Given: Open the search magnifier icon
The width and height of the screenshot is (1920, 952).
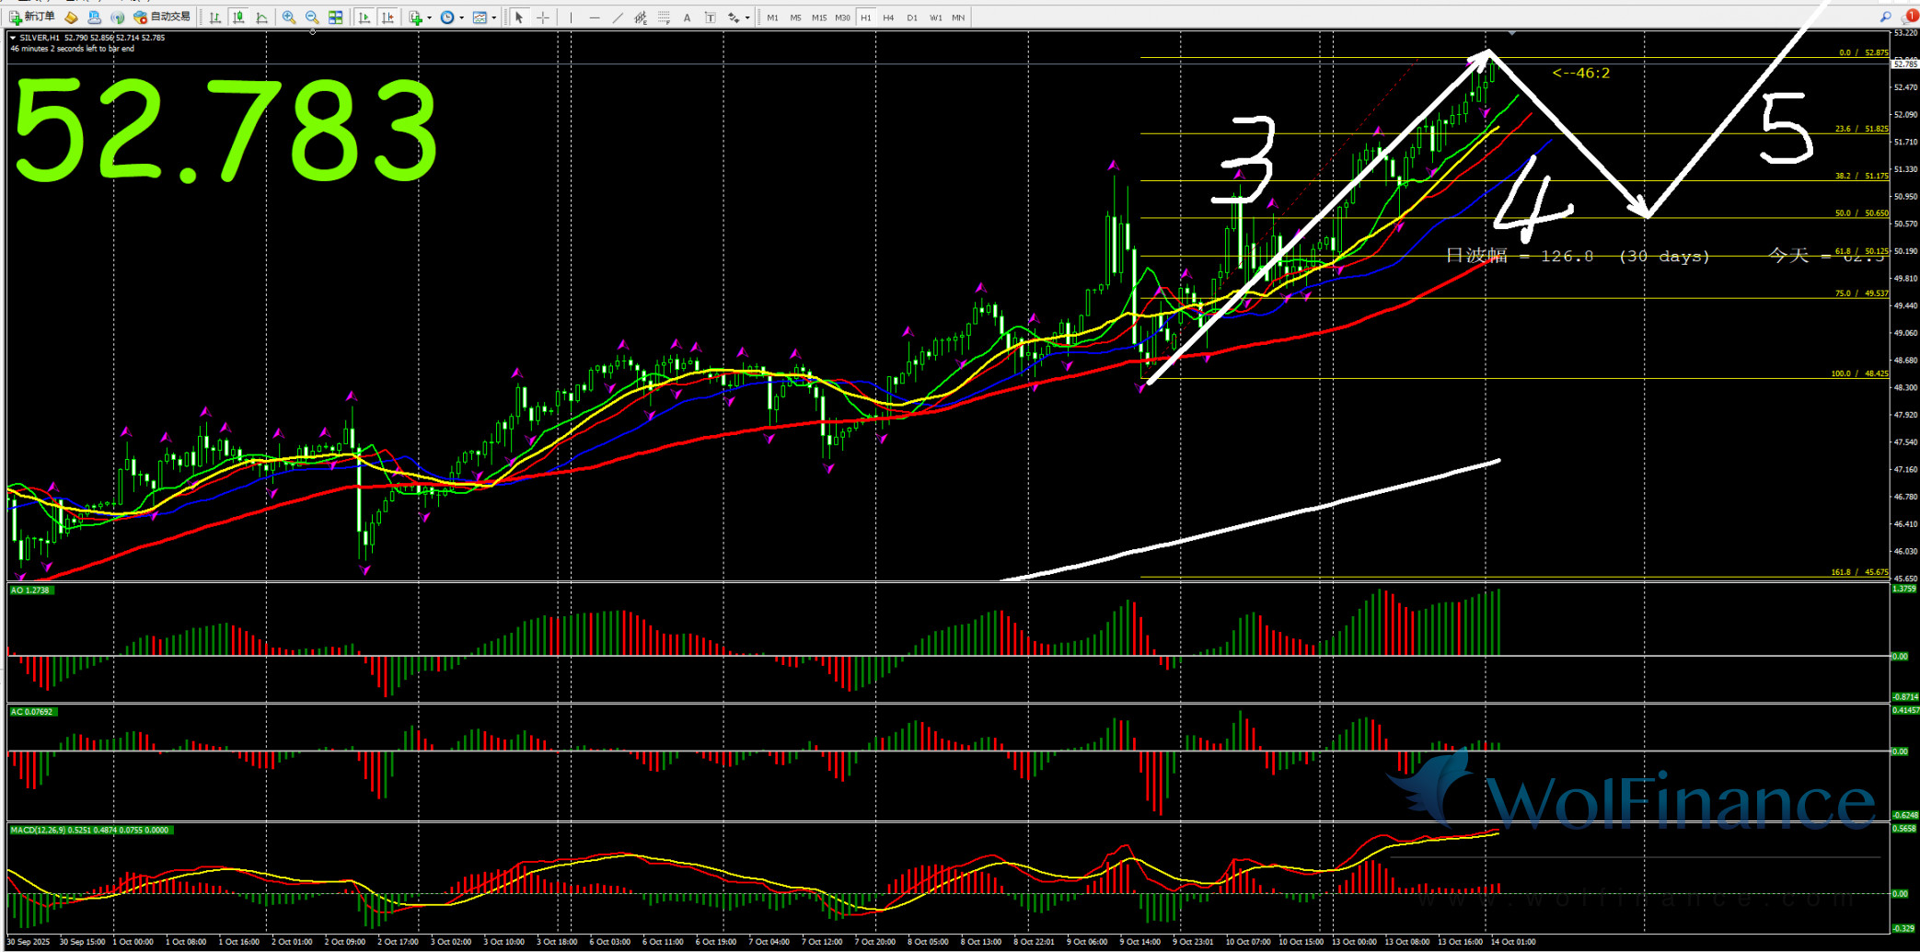Looking at the screenshot, I should pos(1886,17).
